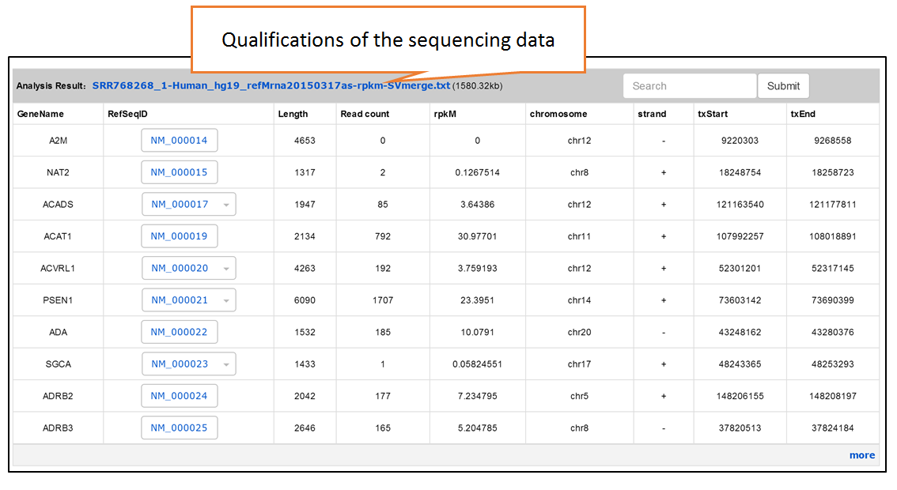This screenshot has width=897, height=490.
Task: Click the GeneName column header
Action: 40,114
